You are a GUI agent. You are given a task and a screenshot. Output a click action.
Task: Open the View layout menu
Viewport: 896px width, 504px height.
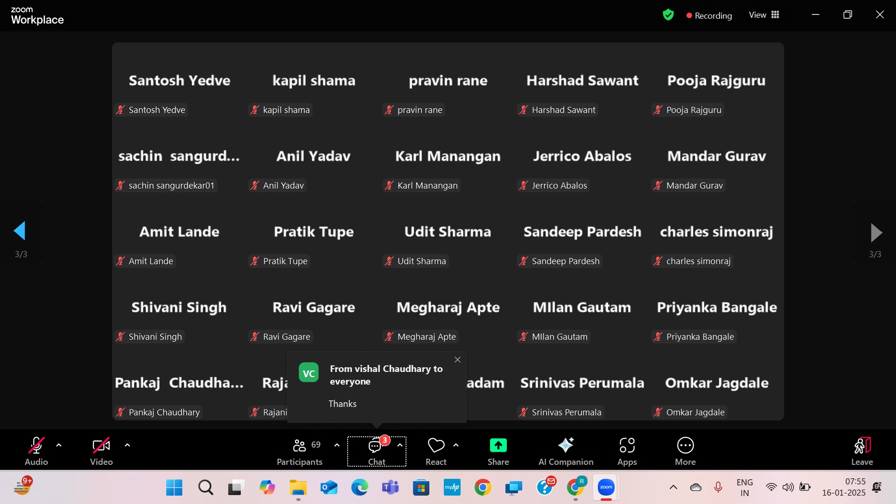[x=764, y=15]
